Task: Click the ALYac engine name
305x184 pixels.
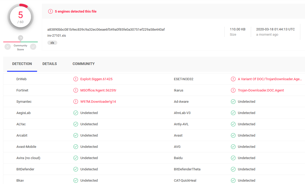Action: tap(21, 124)
